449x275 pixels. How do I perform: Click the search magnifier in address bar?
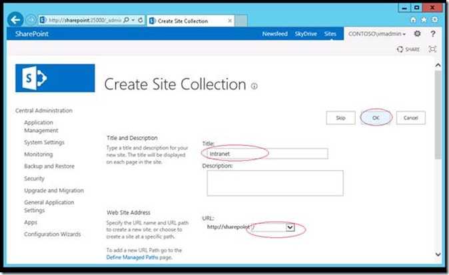point(127,21)
